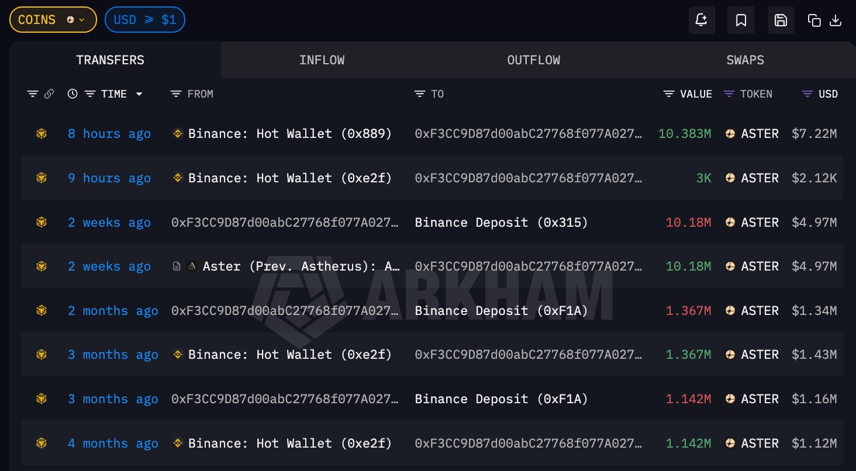Click the Binance logo in the 4 months ago row
This screenshot has height=471, width=856.
pyautogui.click(x=178, y=444)
